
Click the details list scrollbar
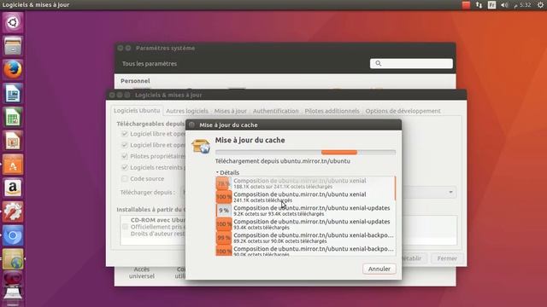click(x=395, y=188)
